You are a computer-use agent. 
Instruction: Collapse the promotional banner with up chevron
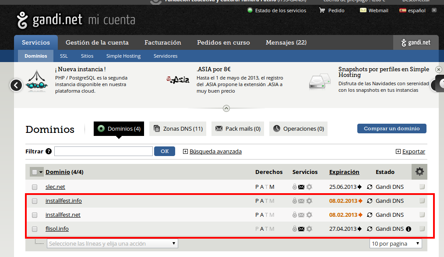[x=226, y=108]
